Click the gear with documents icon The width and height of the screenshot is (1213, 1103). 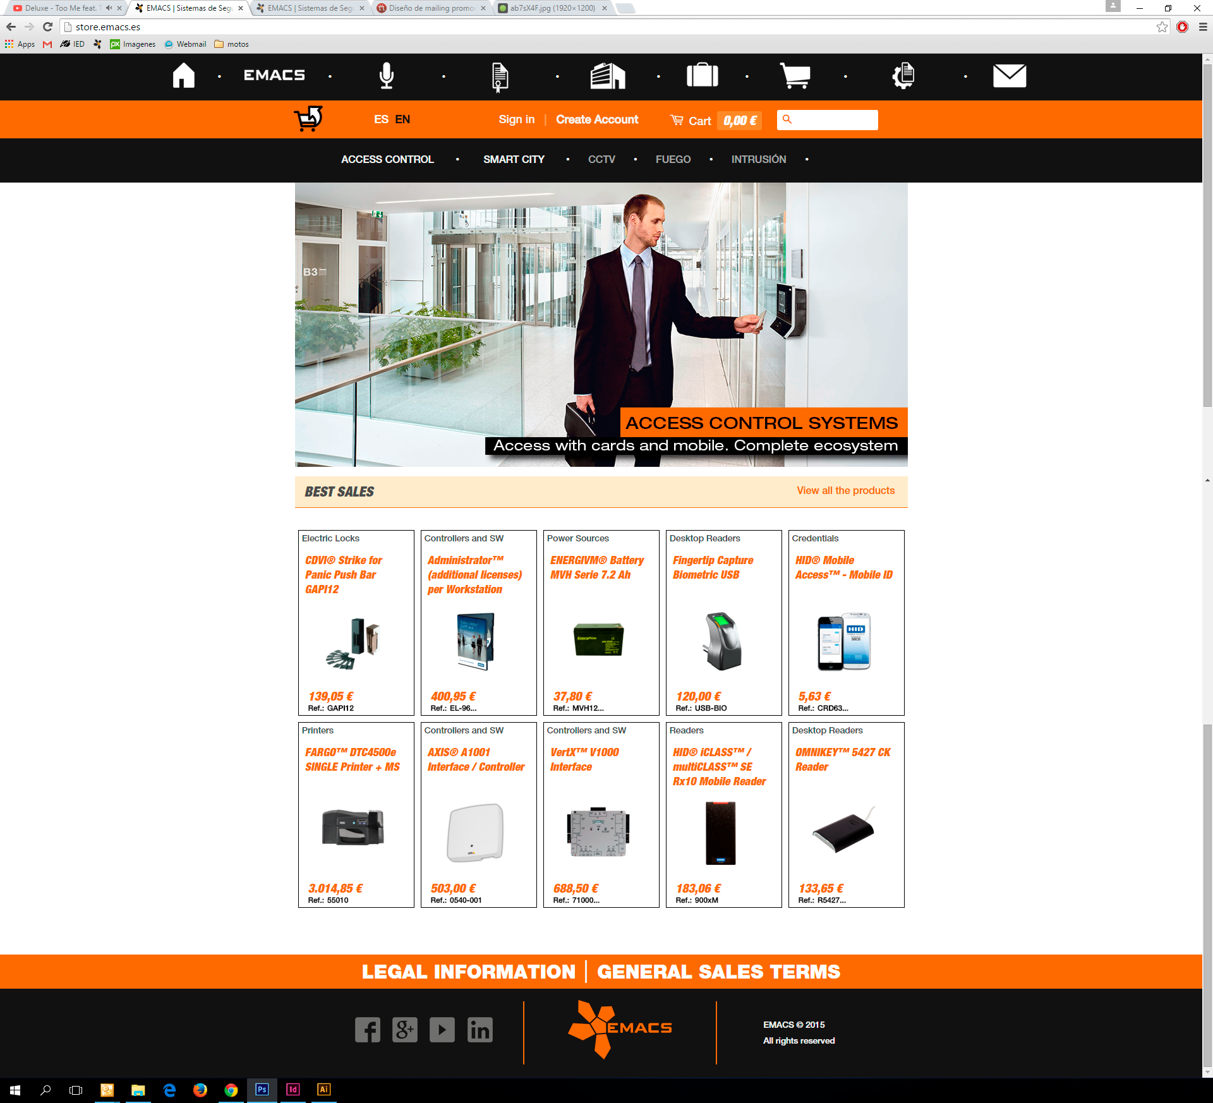click(903, 76)
